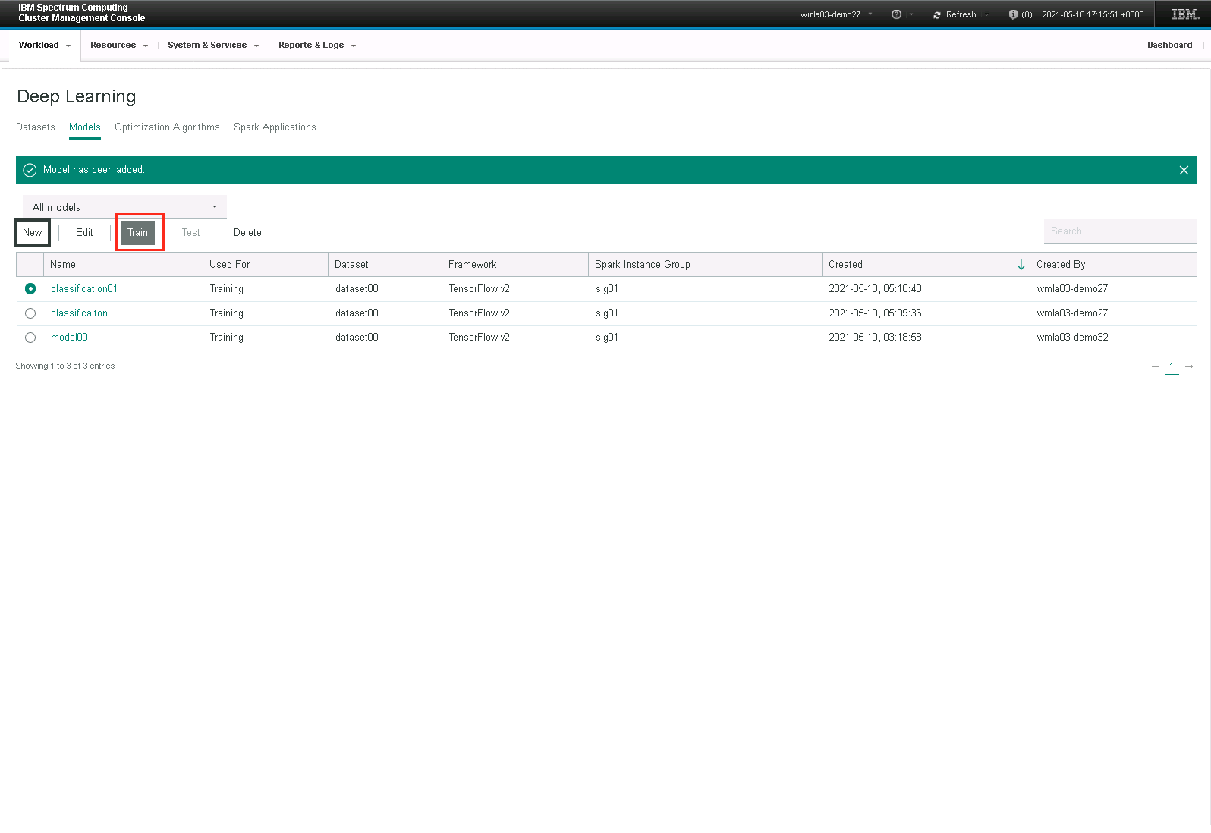1211x833 pixels.
Task: Expand the Workload menu
Action: [45, 45]
